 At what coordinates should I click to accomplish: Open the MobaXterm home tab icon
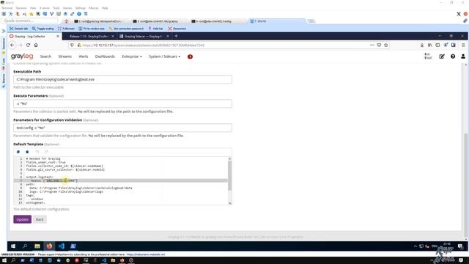click(x=67, y=21)
